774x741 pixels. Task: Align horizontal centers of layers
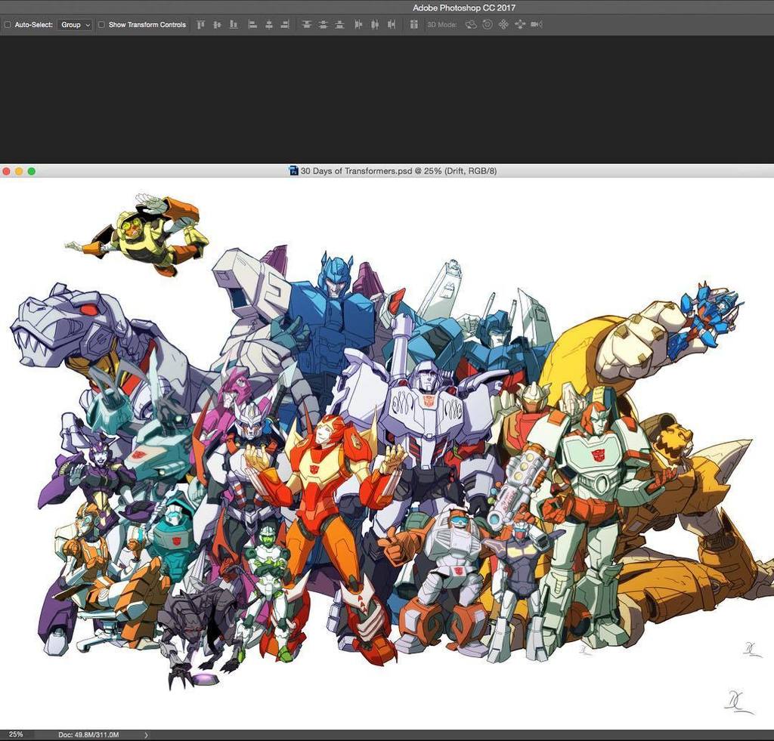(269, 25)
